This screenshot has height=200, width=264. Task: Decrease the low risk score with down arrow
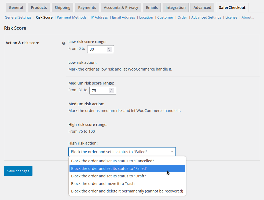(109, 50)
